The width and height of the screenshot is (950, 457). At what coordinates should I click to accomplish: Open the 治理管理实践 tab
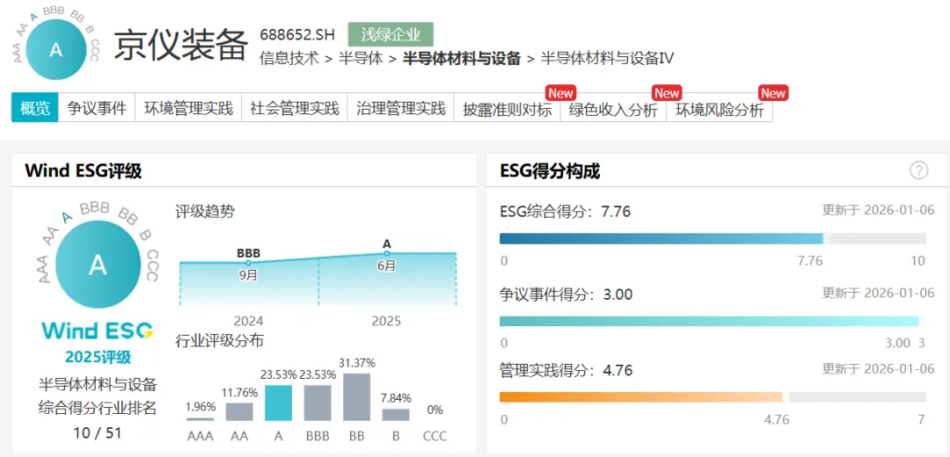400,108
